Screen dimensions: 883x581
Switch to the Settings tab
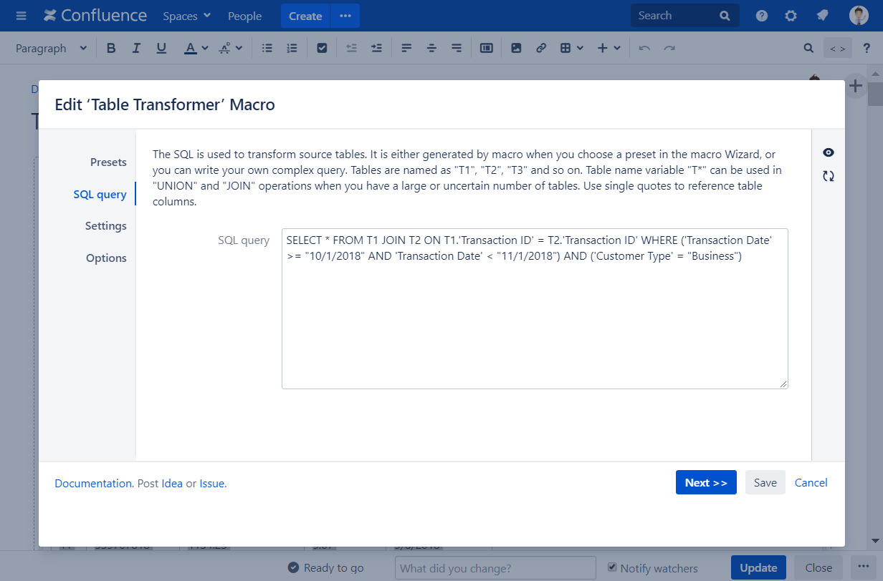pyautogui.click(x=105, y=226)
